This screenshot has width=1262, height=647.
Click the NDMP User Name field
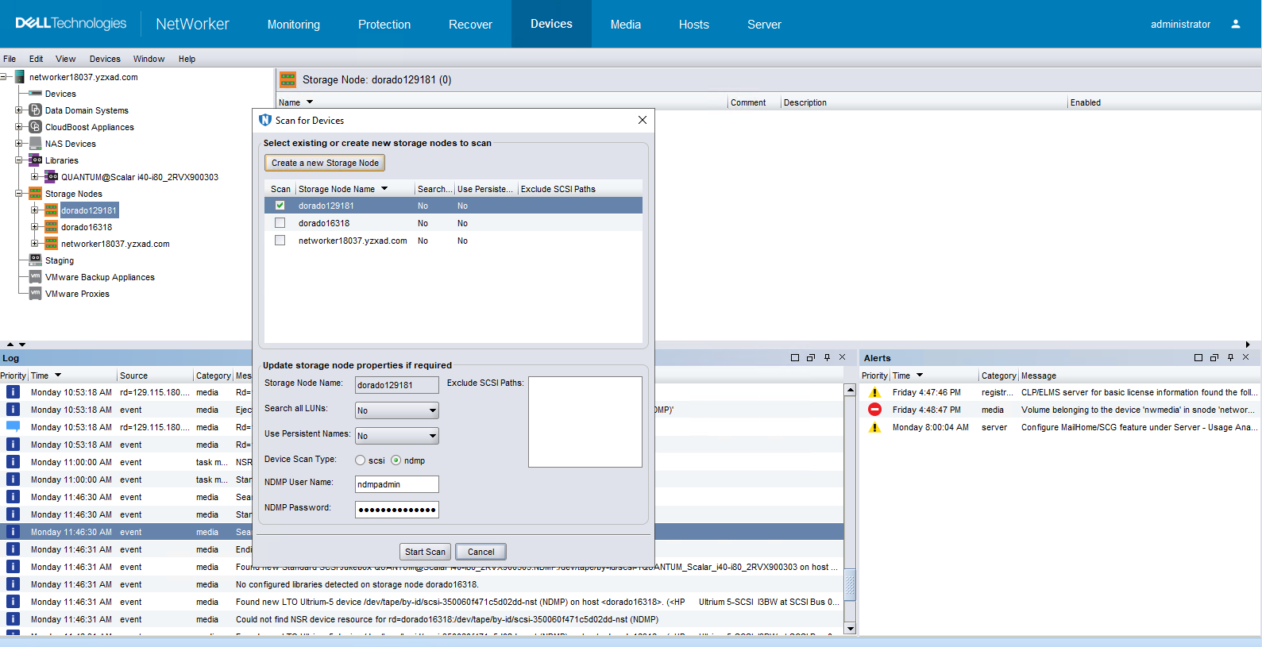coord(396,484)
